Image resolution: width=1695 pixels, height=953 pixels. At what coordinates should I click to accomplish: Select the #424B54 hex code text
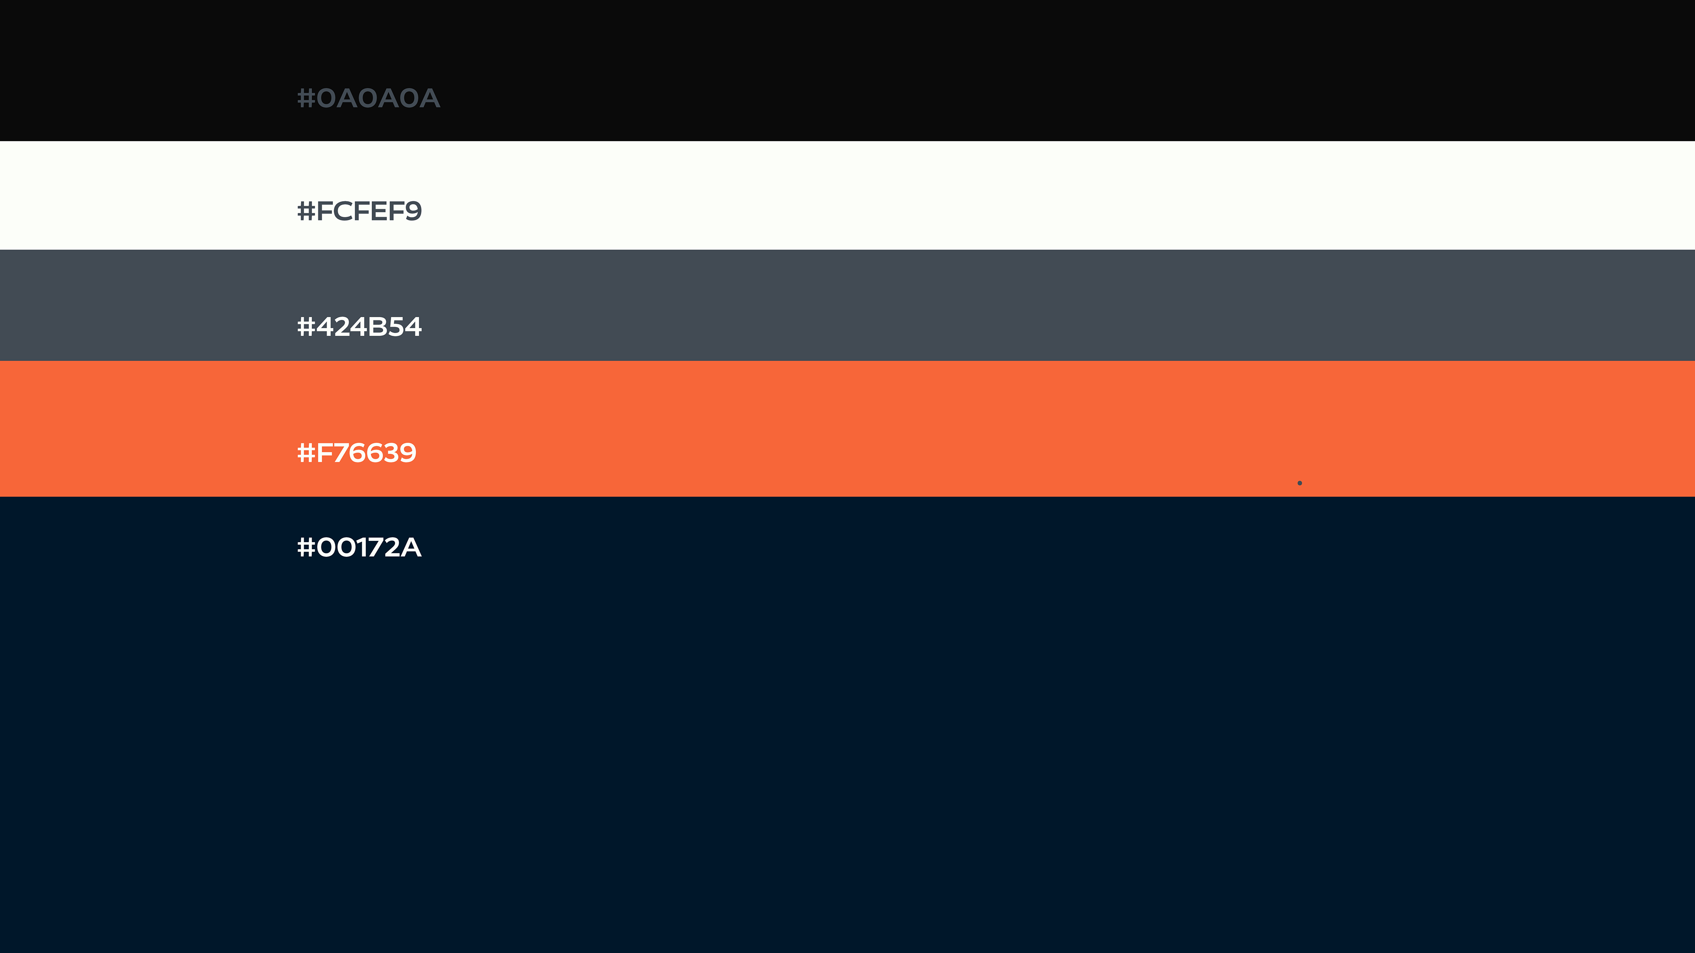click(x=359, y=327)
